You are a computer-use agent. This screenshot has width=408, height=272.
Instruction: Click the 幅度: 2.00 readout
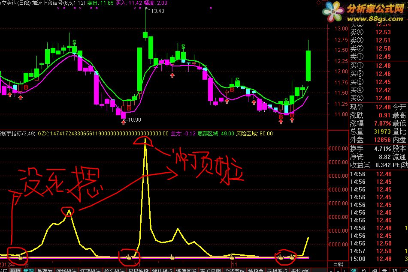[156, 3]
